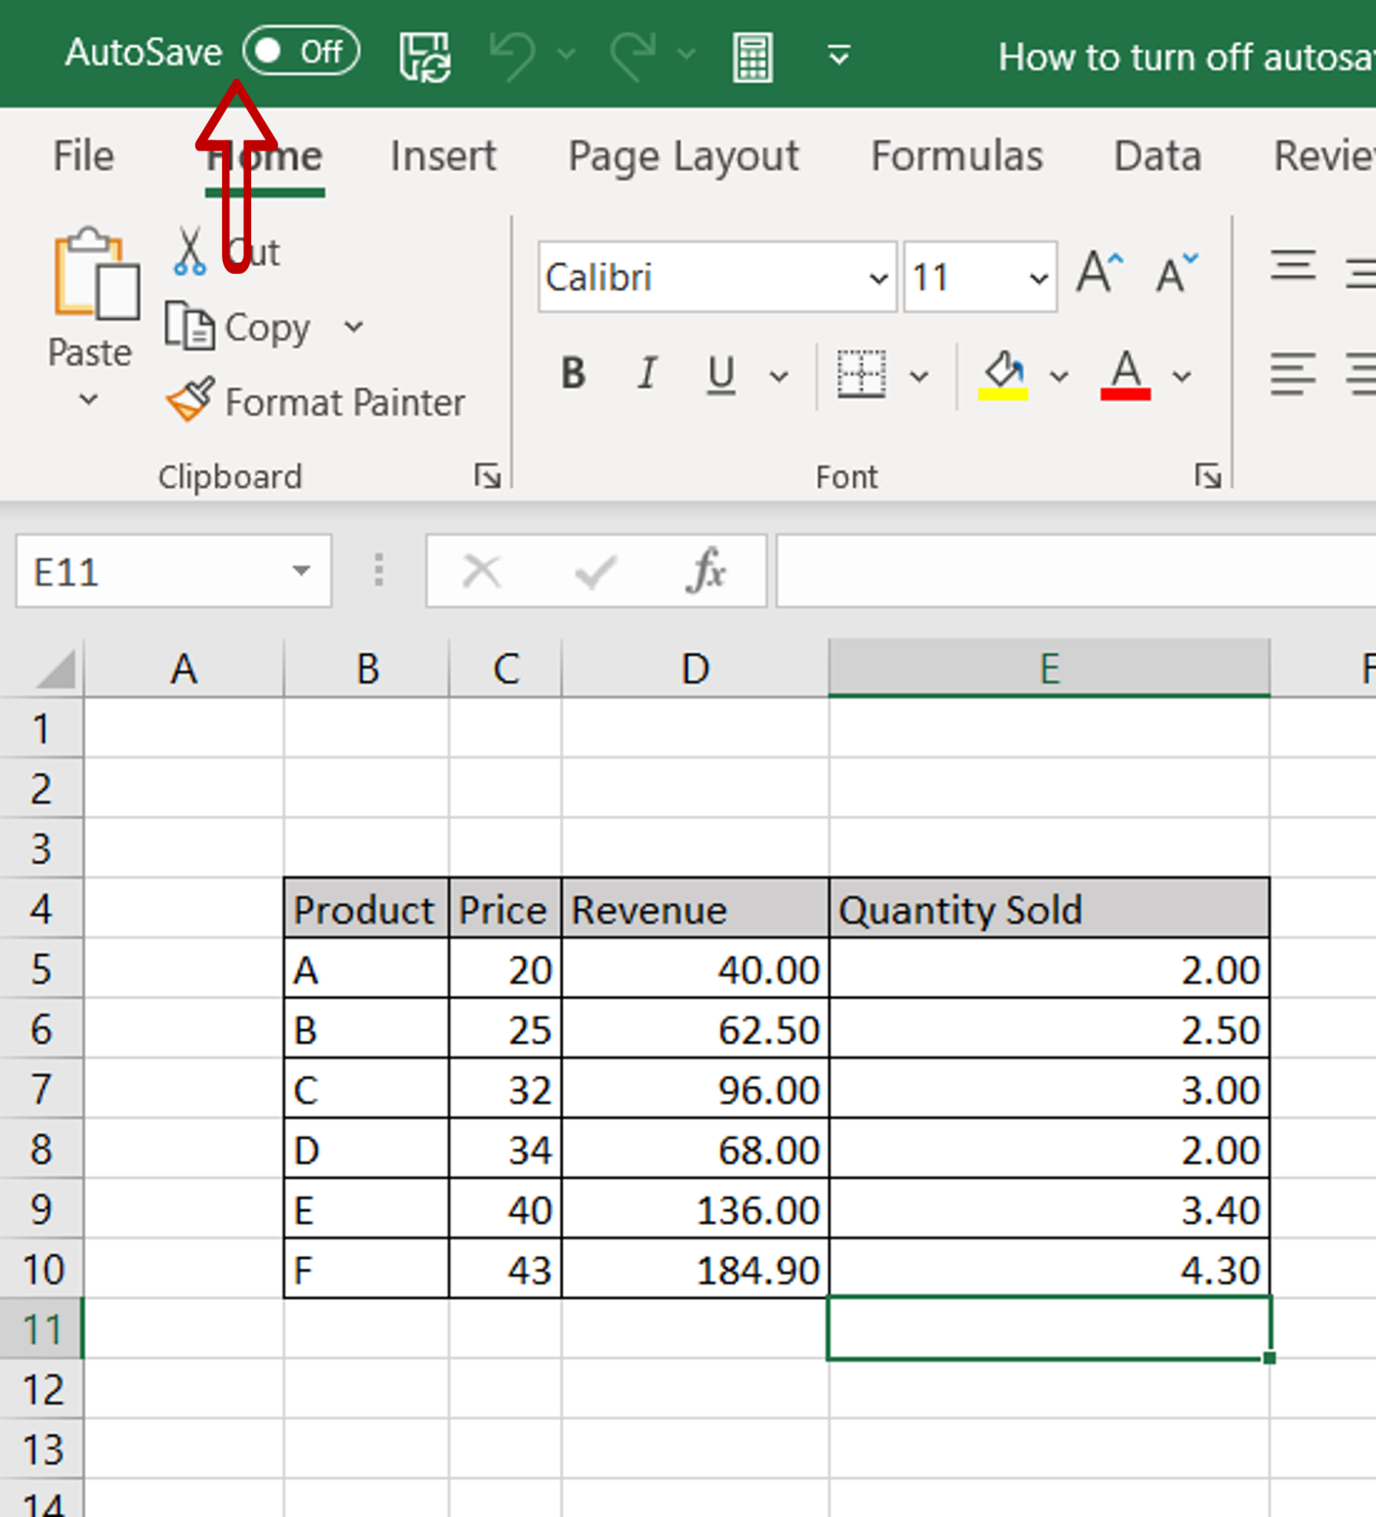Click the Increase Font Size icon
Screen dimensions: 1376x1517
pyautogui.click(x=1098, y=273)
